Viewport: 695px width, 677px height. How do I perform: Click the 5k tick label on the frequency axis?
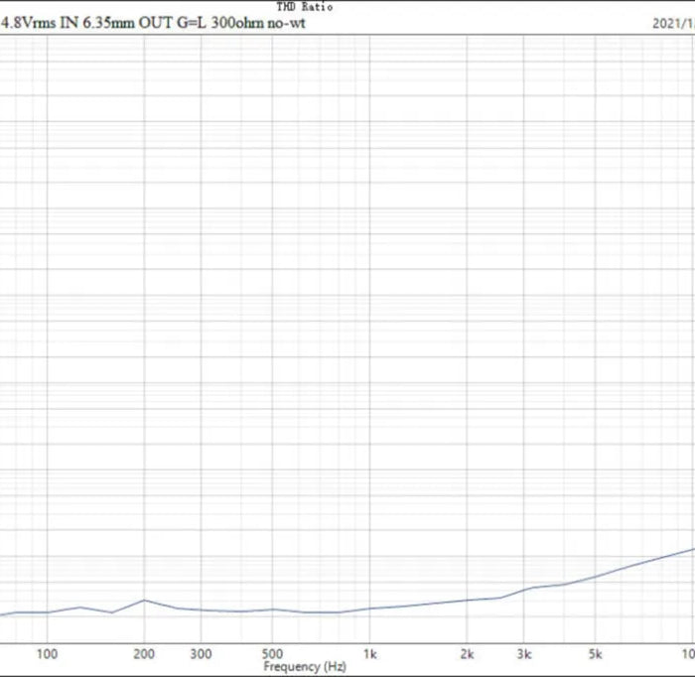[595, 654]
